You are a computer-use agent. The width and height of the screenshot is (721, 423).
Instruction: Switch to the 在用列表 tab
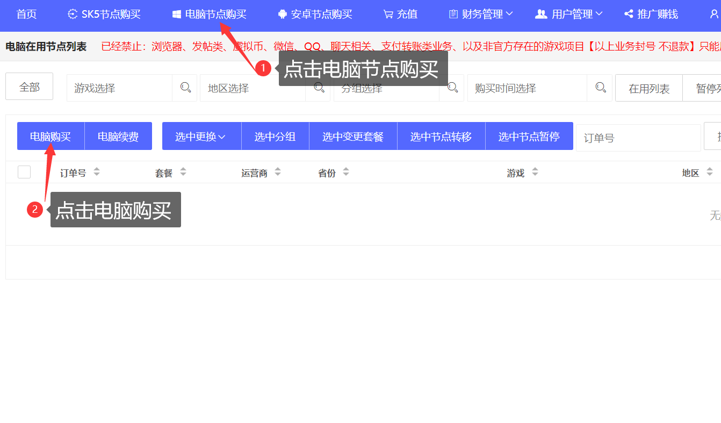tap(649, 89)
